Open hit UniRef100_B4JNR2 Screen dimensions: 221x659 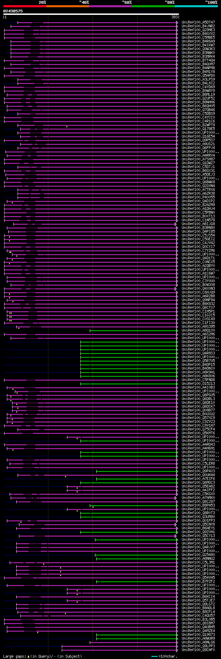pyautogui.click(x=198, y=26)
